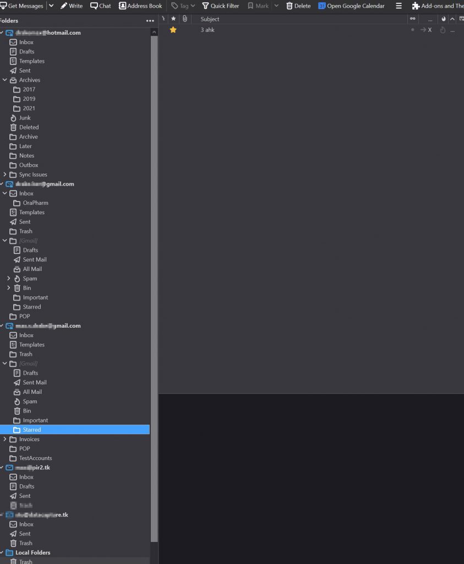
Task: Open Add-ons and Themes
Action: point(416,6)
